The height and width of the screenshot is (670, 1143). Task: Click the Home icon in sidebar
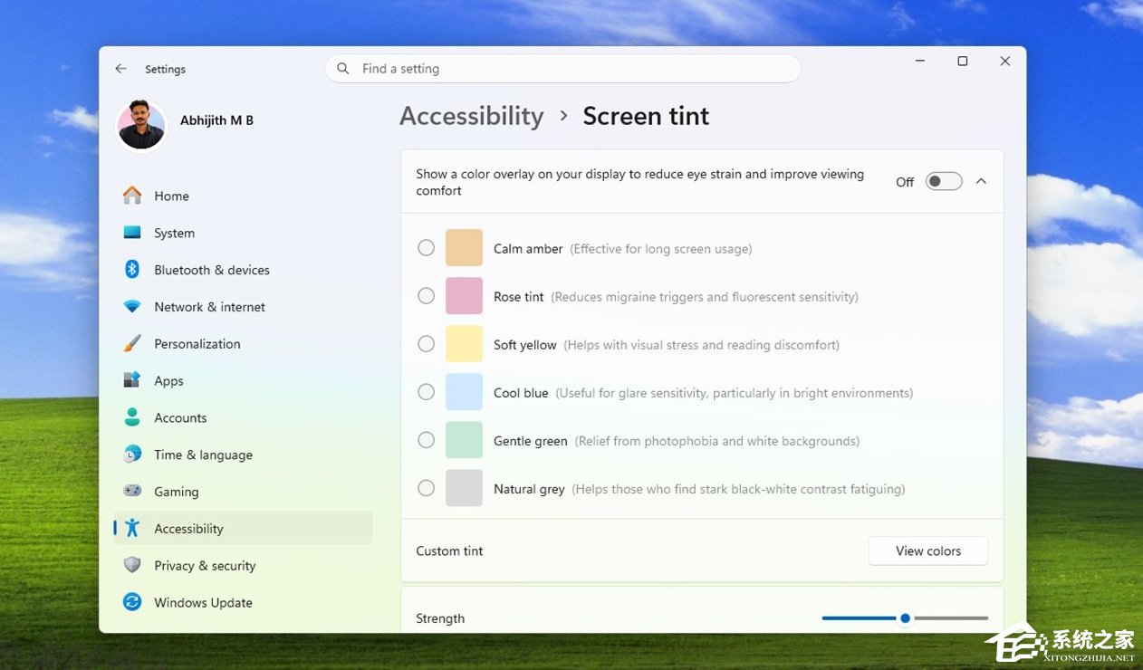tap(132, 196)
